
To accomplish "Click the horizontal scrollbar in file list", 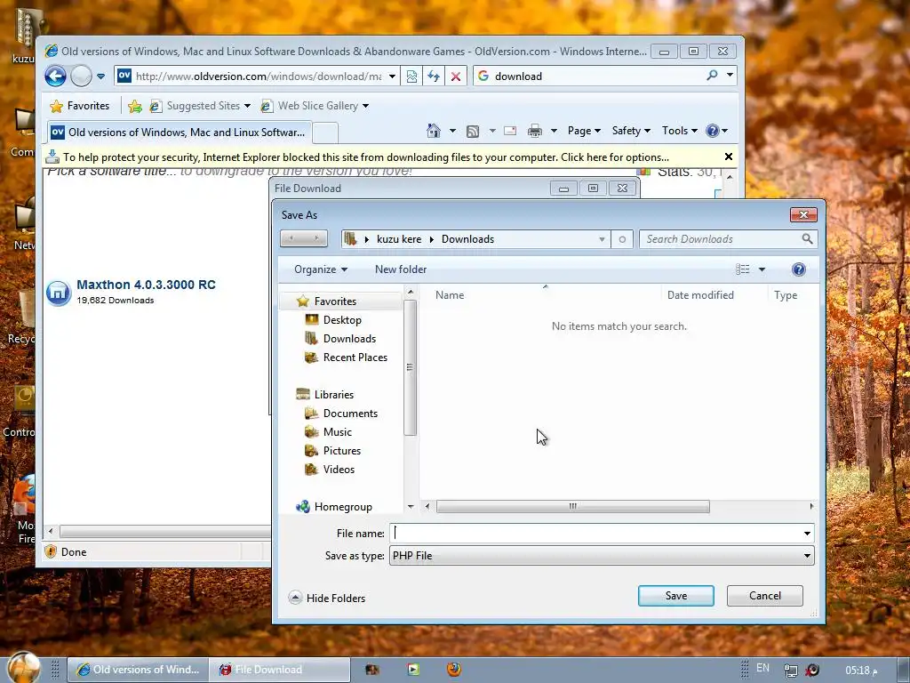I will click(x=572, y=506).
